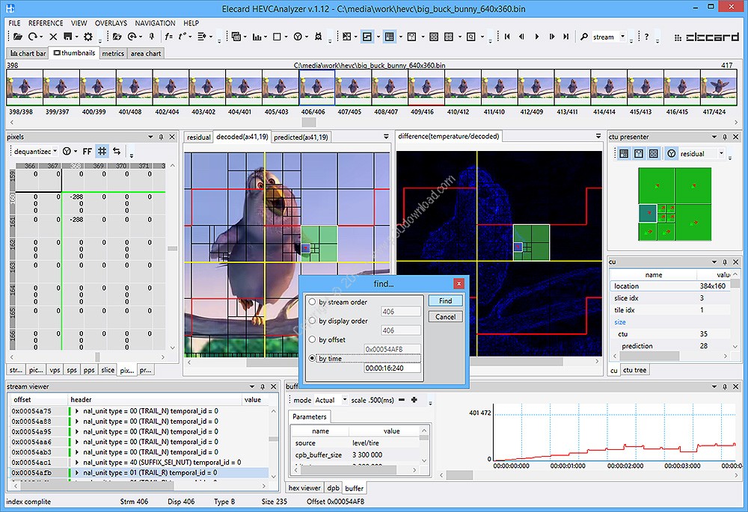Viewport: 748px width, 512px height.
Task: Select the 'by offset' radio button
Action: pos(312,339)
